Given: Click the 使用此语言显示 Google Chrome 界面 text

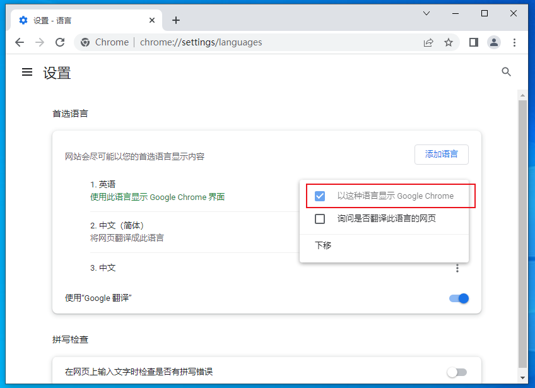Looking at the screenshot, I should [x=157, y=197].
